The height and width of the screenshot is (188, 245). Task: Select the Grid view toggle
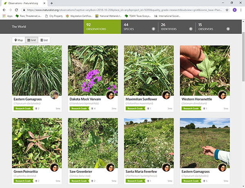pyautogui.click(x=31, y=40)
